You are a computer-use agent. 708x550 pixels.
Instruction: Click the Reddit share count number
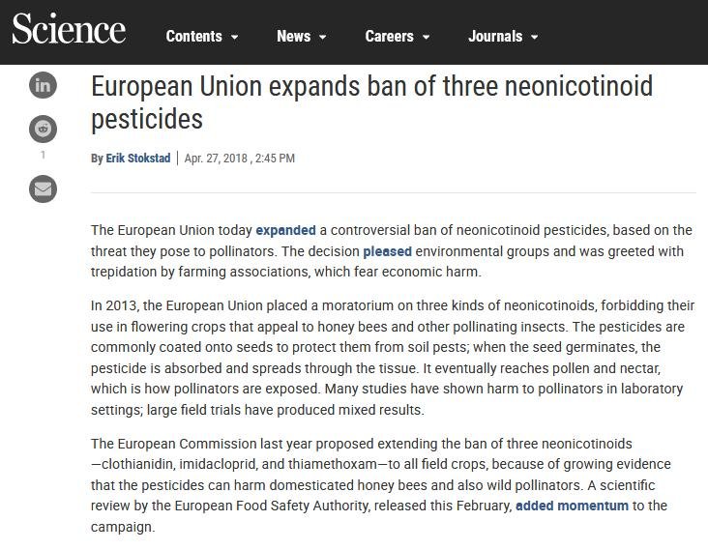43,155
